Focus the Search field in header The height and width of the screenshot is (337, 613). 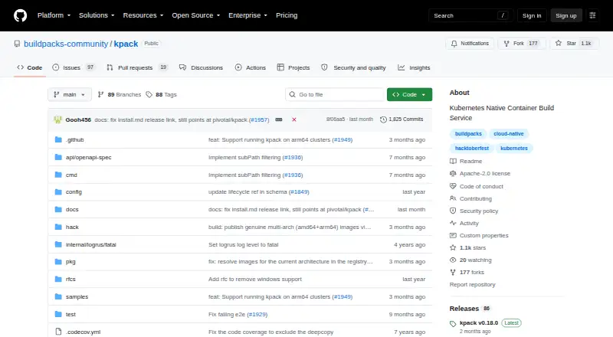470,15
